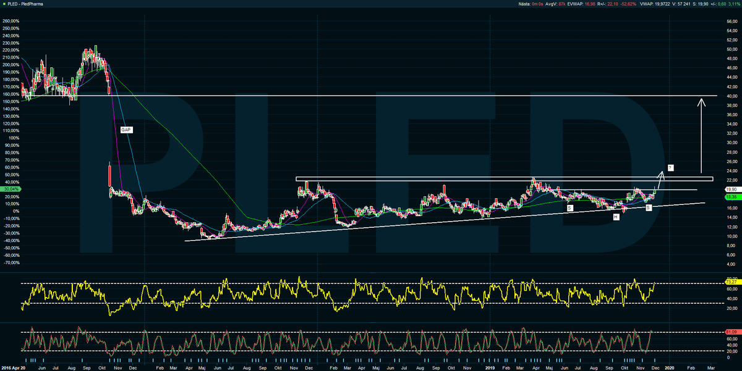
Task: Select the green 3,11% daily change
Action: coord(734,5)
